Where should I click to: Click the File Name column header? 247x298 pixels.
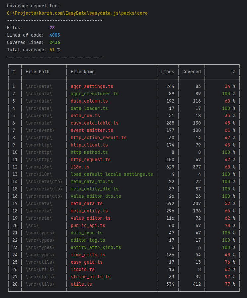[x=82, y=72]
